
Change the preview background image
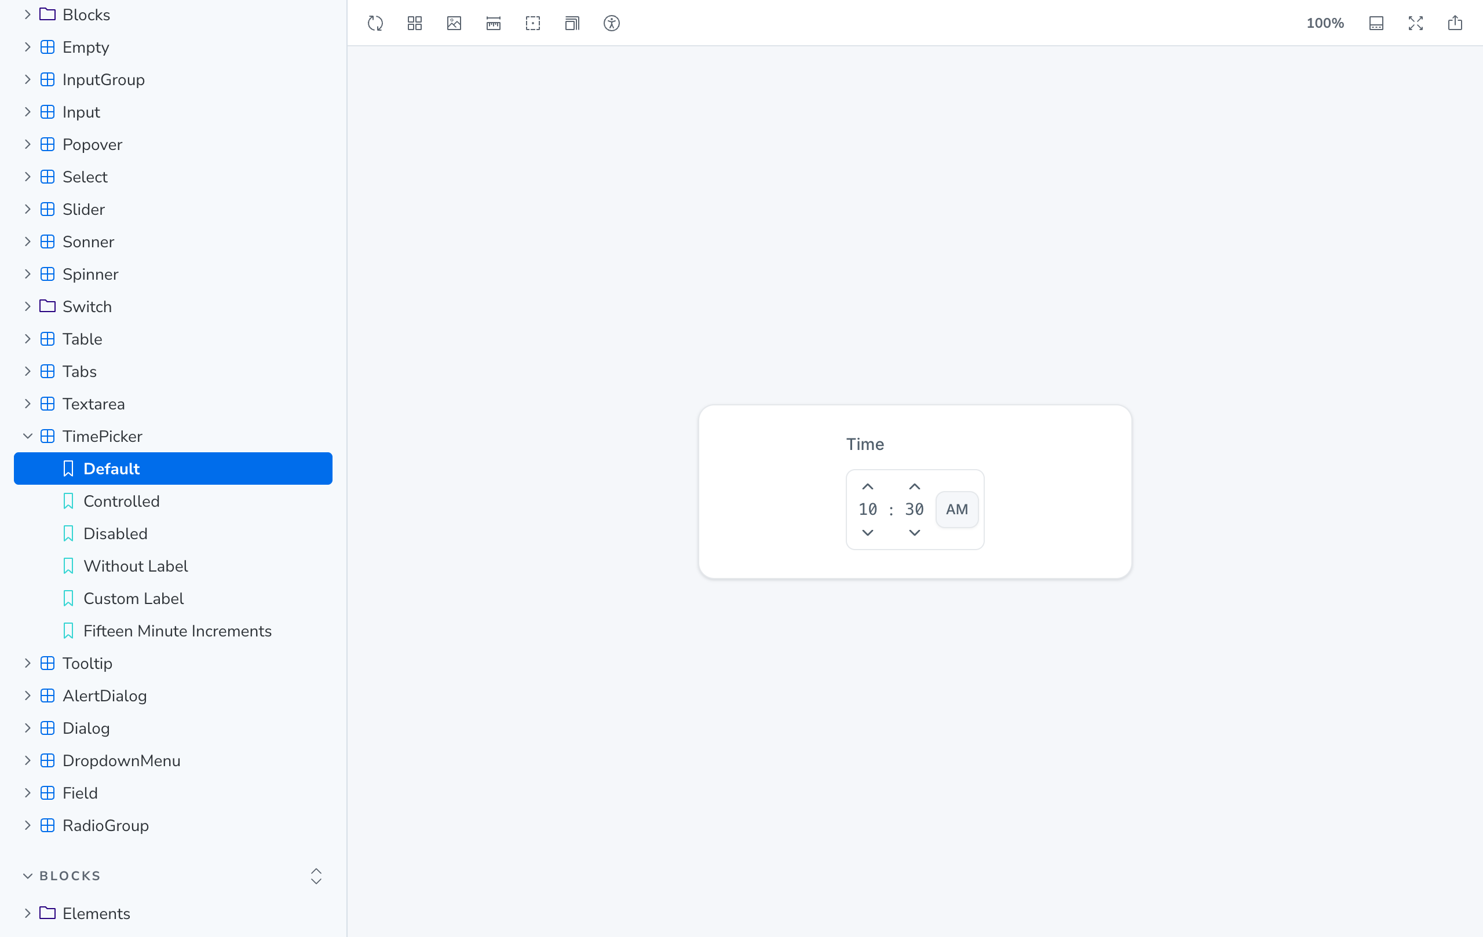tap(453, 23)
